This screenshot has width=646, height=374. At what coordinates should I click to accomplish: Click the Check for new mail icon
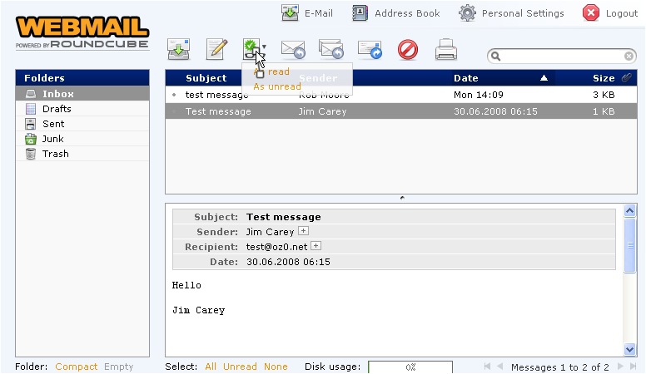pyautogui.click(x=179, y=50)
